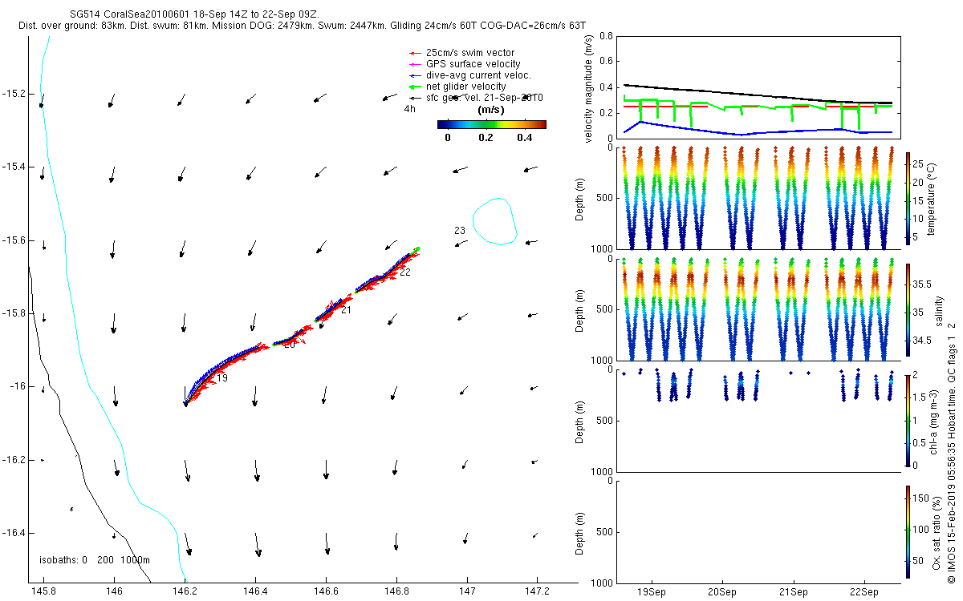The height and width of the screenshot is (601, 963).
Task: Select the velocity (m/s) colorbar above the map
Action: click(x=491, y=124)
